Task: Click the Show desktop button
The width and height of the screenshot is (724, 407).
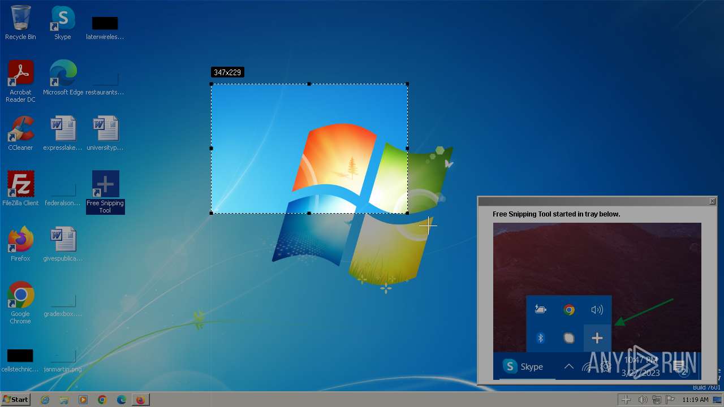Action: click(x=717, y=400)
